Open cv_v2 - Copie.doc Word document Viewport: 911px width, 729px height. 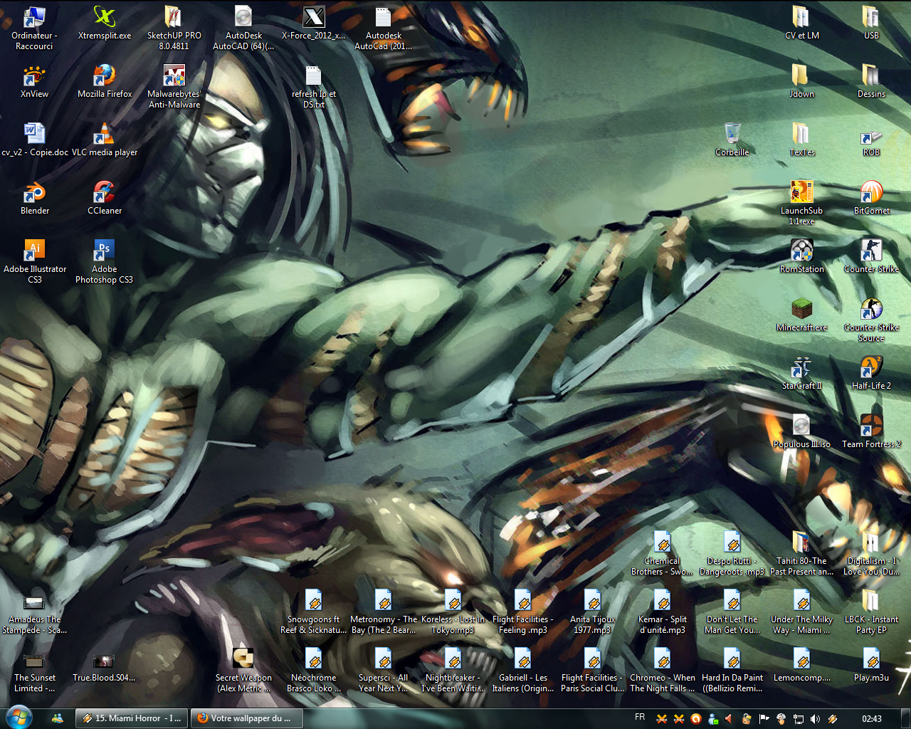coord(34,140)
